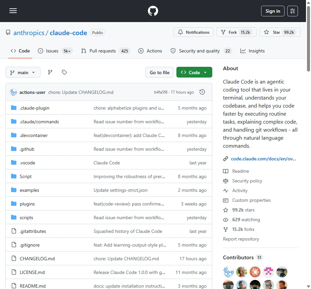Open the main branch selector dropdown
This screenshot has width=311, height=289.
23,72
